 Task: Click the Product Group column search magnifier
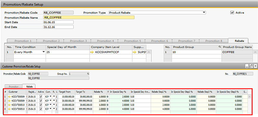[x=220, y=47]
